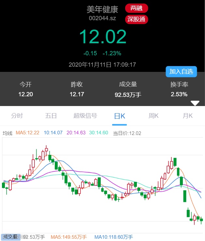Image resolution: width=205 pixels, height=241 pixels.
Task: Tap the MA5:149.55万手 volume label
Action: [69, 237]
